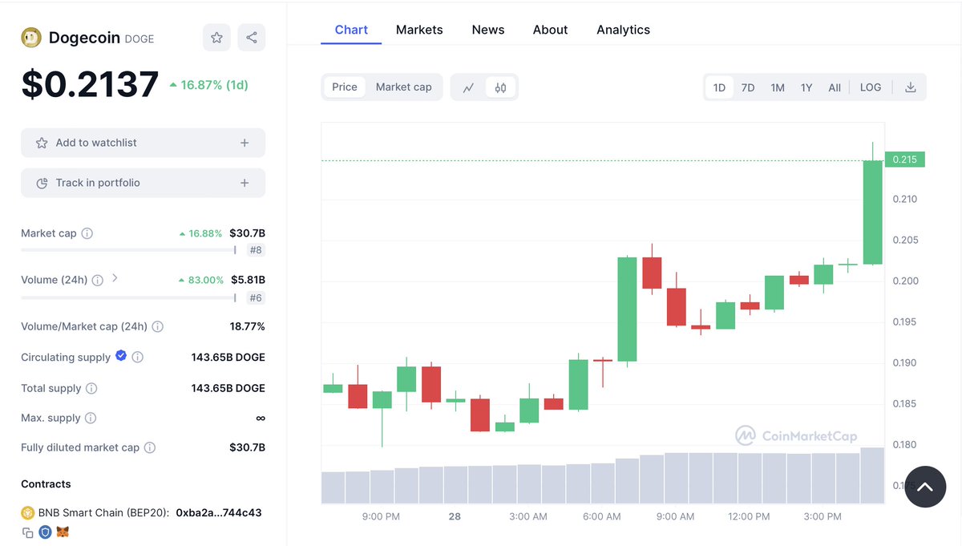Show info tooltip for Max. supply
Image resolution: width=962 pixels, height=546 pixels.
click(x=91, y=418)
